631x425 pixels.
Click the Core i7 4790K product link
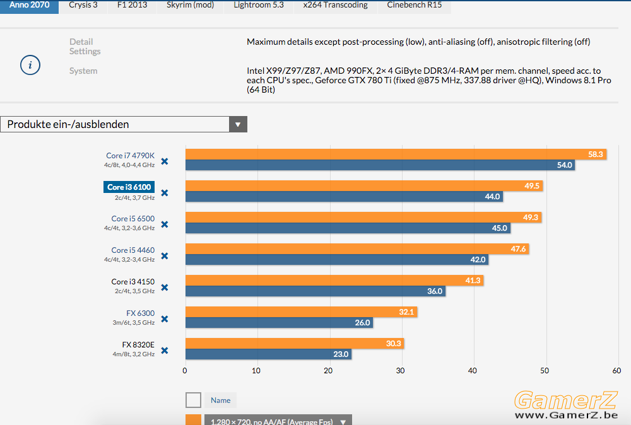[x=131, y=156]
